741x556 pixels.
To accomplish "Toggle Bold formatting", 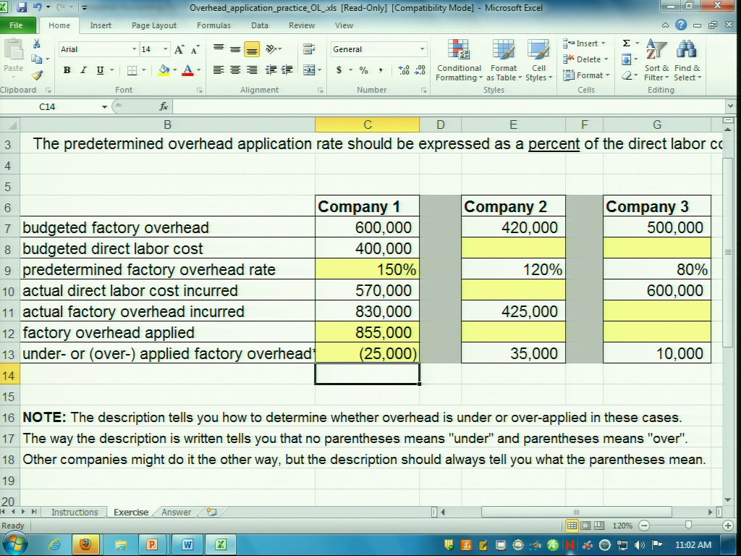I will point(67,70).
